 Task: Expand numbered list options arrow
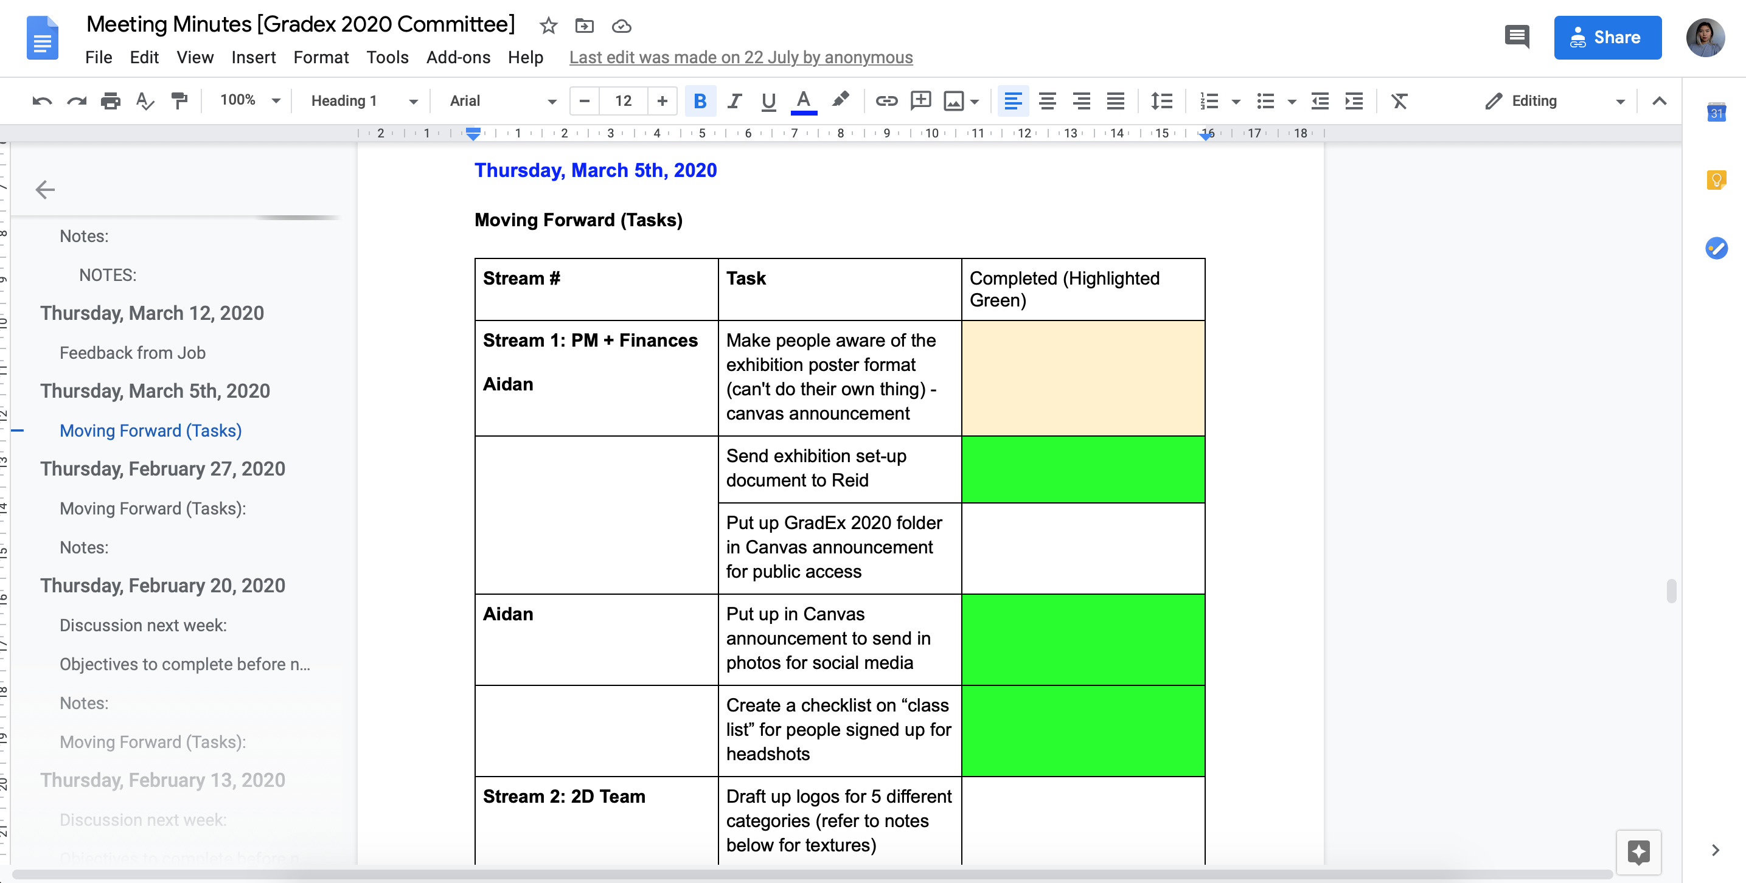pyautogui.click(x=1236, y=102)
